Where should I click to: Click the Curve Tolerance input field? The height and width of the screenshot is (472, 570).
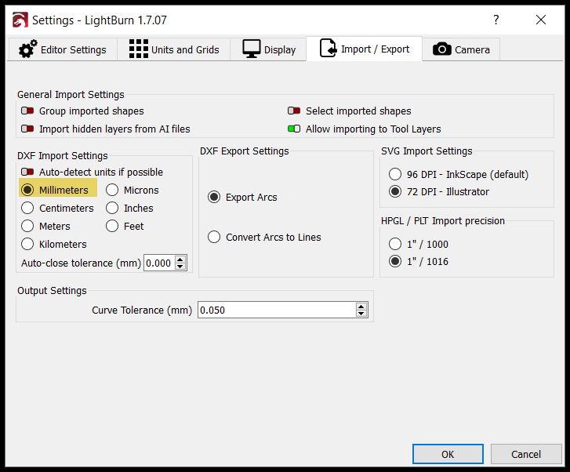click(277, 310)
